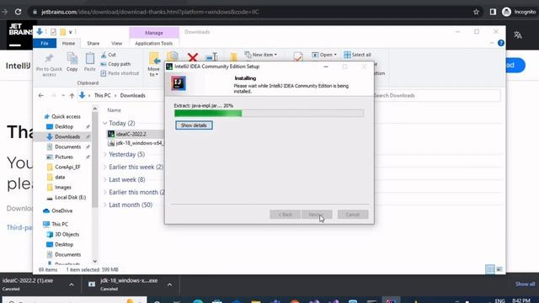Screen dimensions: 539x303
Task: Expand Earlier this month group
Action: click(104, 193)
